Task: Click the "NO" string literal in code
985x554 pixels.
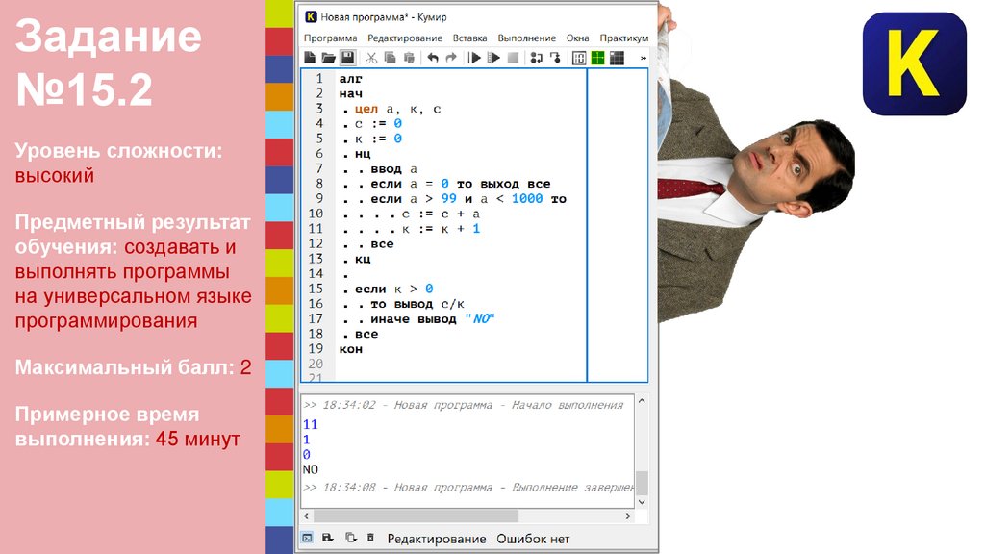Action: click(480, 319)
